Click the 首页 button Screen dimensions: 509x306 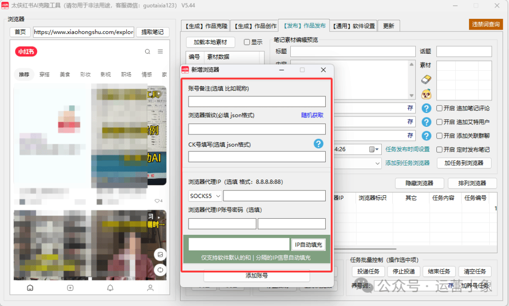coord(20,32)
